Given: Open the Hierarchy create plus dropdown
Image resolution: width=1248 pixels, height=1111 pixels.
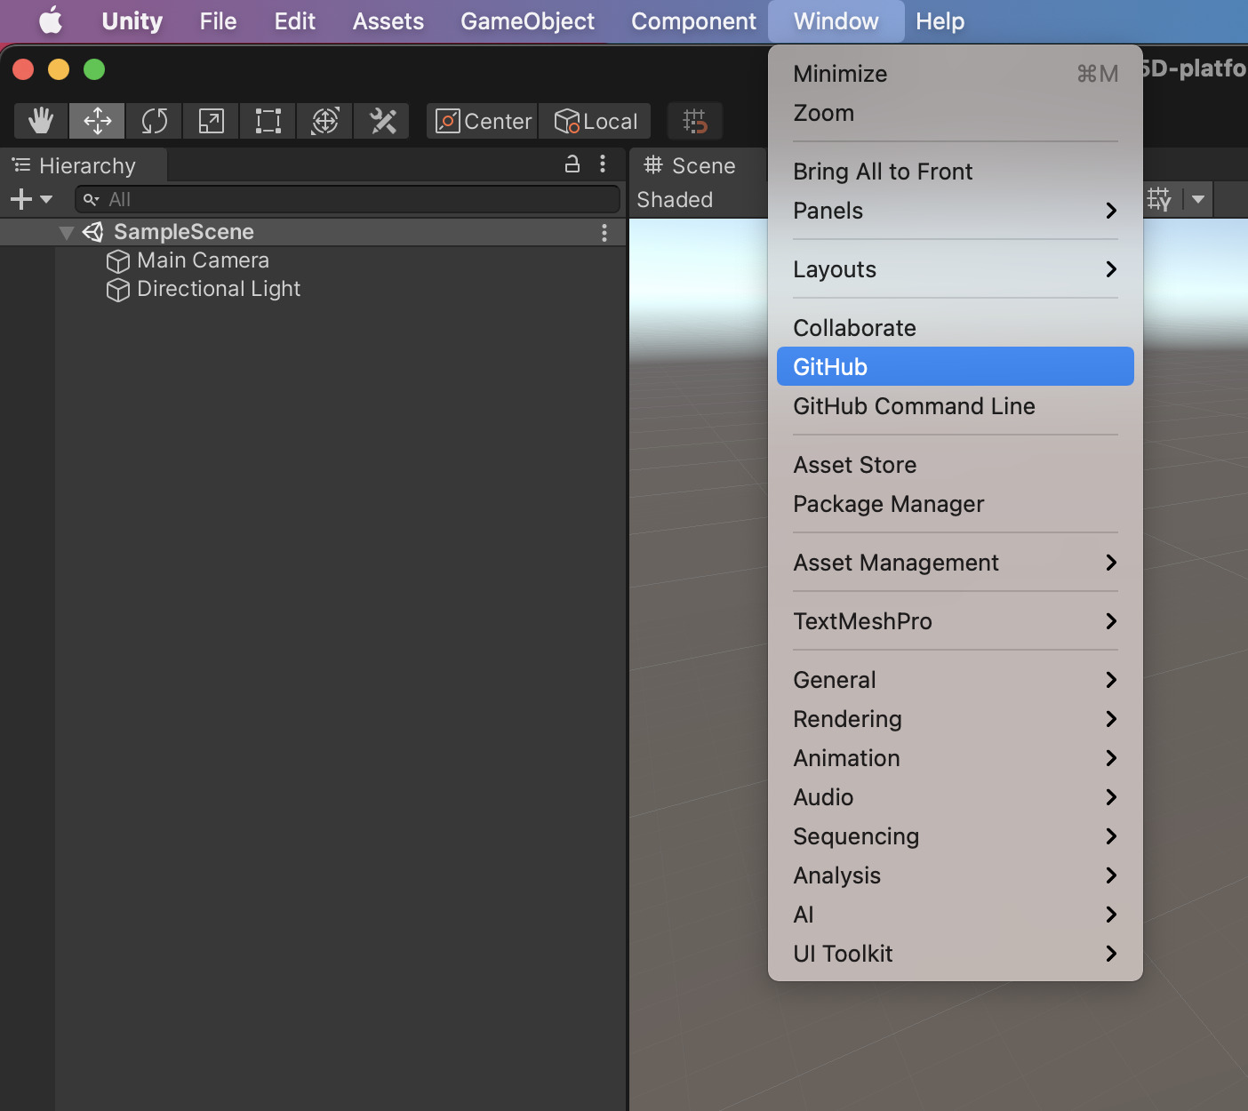Looking at the screenshot, I should point(31,199).
